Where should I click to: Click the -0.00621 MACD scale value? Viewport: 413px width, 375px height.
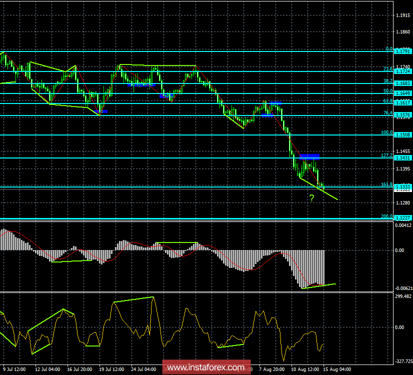(403, 288)
